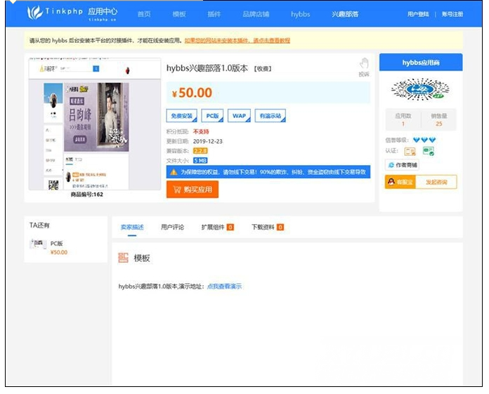The image size is (489, 394).
Task: Click the 2.2.8 compatible version badge
Action: click(x=200, y=151)
